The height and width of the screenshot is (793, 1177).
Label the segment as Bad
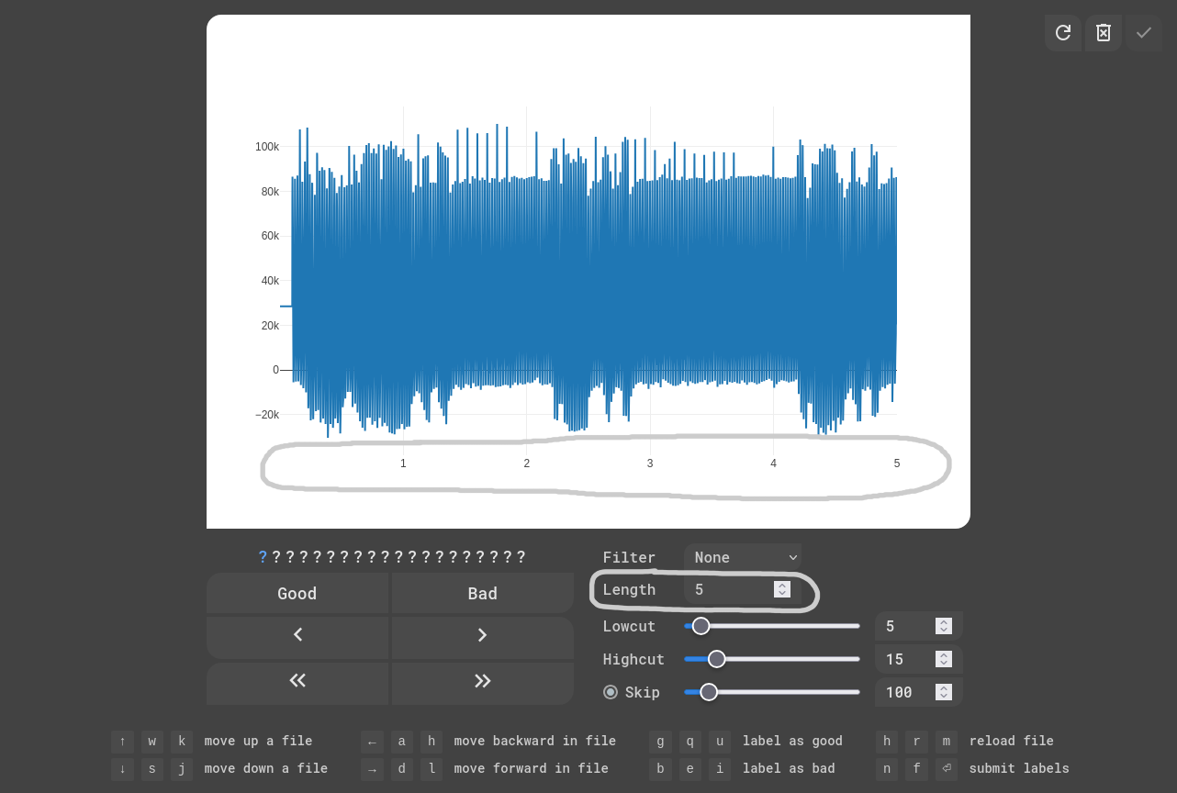(x=483, y=593)
